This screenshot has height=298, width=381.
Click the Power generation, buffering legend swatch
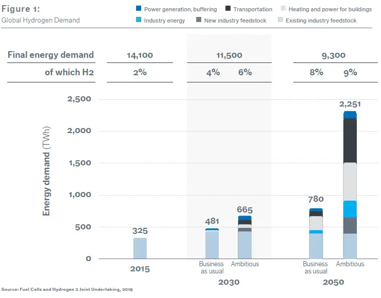click(139, 9)
